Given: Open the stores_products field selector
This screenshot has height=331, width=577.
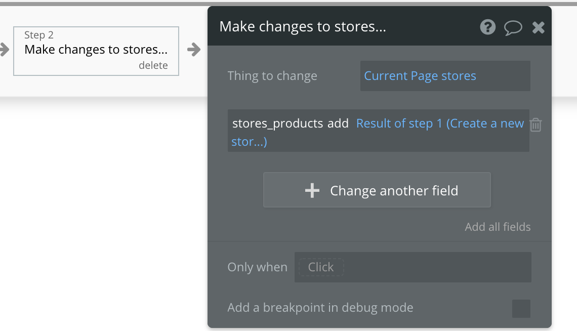Looking at the screenshot, I should 277,123.
